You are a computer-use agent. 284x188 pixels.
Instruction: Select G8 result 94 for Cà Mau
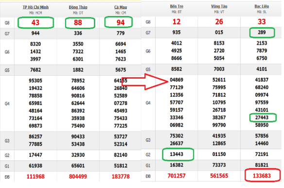tap(121, 23)
